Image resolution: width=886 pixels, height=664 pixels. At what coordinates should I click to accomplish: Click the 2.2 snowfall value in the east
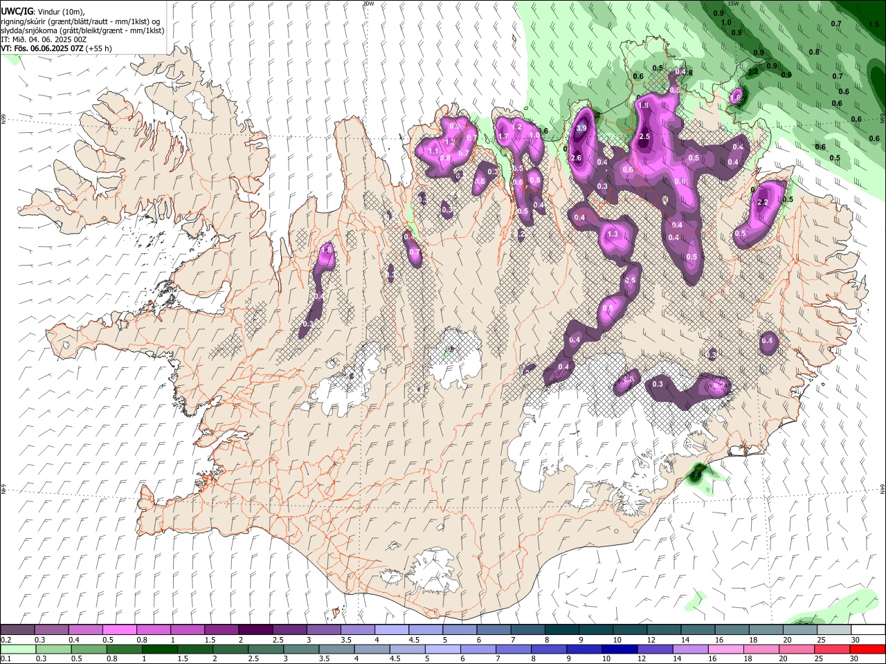tap(763, 202)
